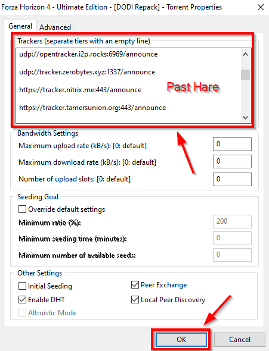Click the Maximum download rate field
Viewport: 269px width, 351px height.
232,161
